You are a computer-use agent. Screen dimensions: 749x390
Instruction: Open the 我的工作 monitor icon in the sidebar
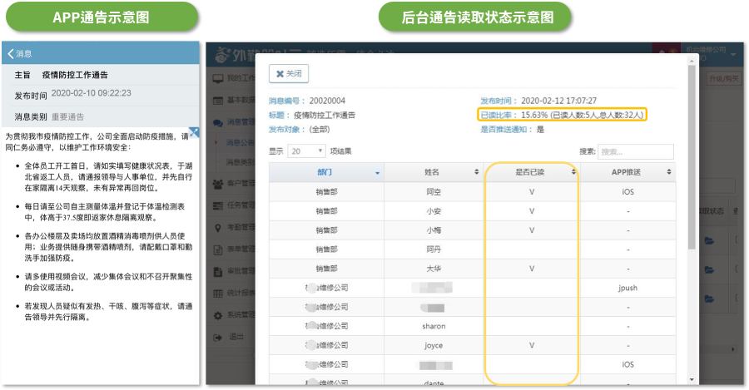(x=218, y=78)
